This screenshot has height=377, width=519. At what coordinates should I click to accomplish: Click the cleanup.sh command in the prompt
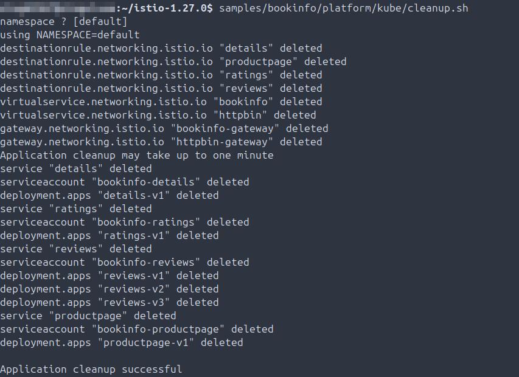click(x=343, y=8)
